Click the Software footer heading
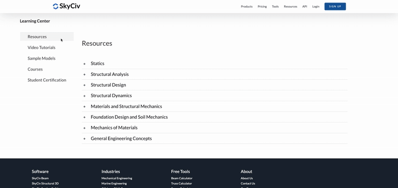Image resolution: width=398 pixels, height=188 pixels. tap(40, 171)
